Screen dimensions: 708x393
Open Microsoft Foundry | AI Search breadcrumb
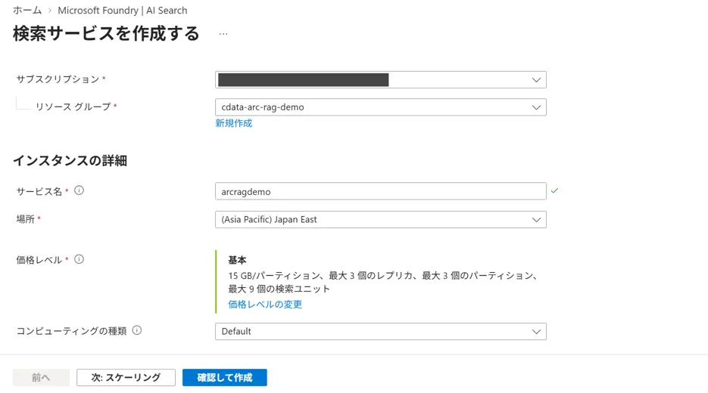point(123,11)
